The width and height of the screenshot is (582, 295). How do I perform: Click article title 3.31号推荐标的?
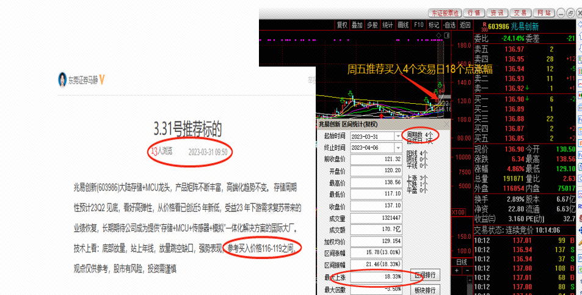coord(188,129)
